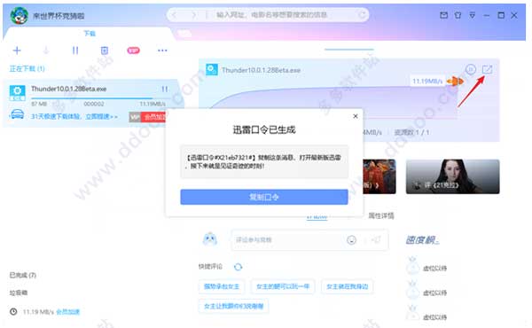The image size is (532, 328).
Task: Go back with the browser arrow
Action: pos(174,15)
